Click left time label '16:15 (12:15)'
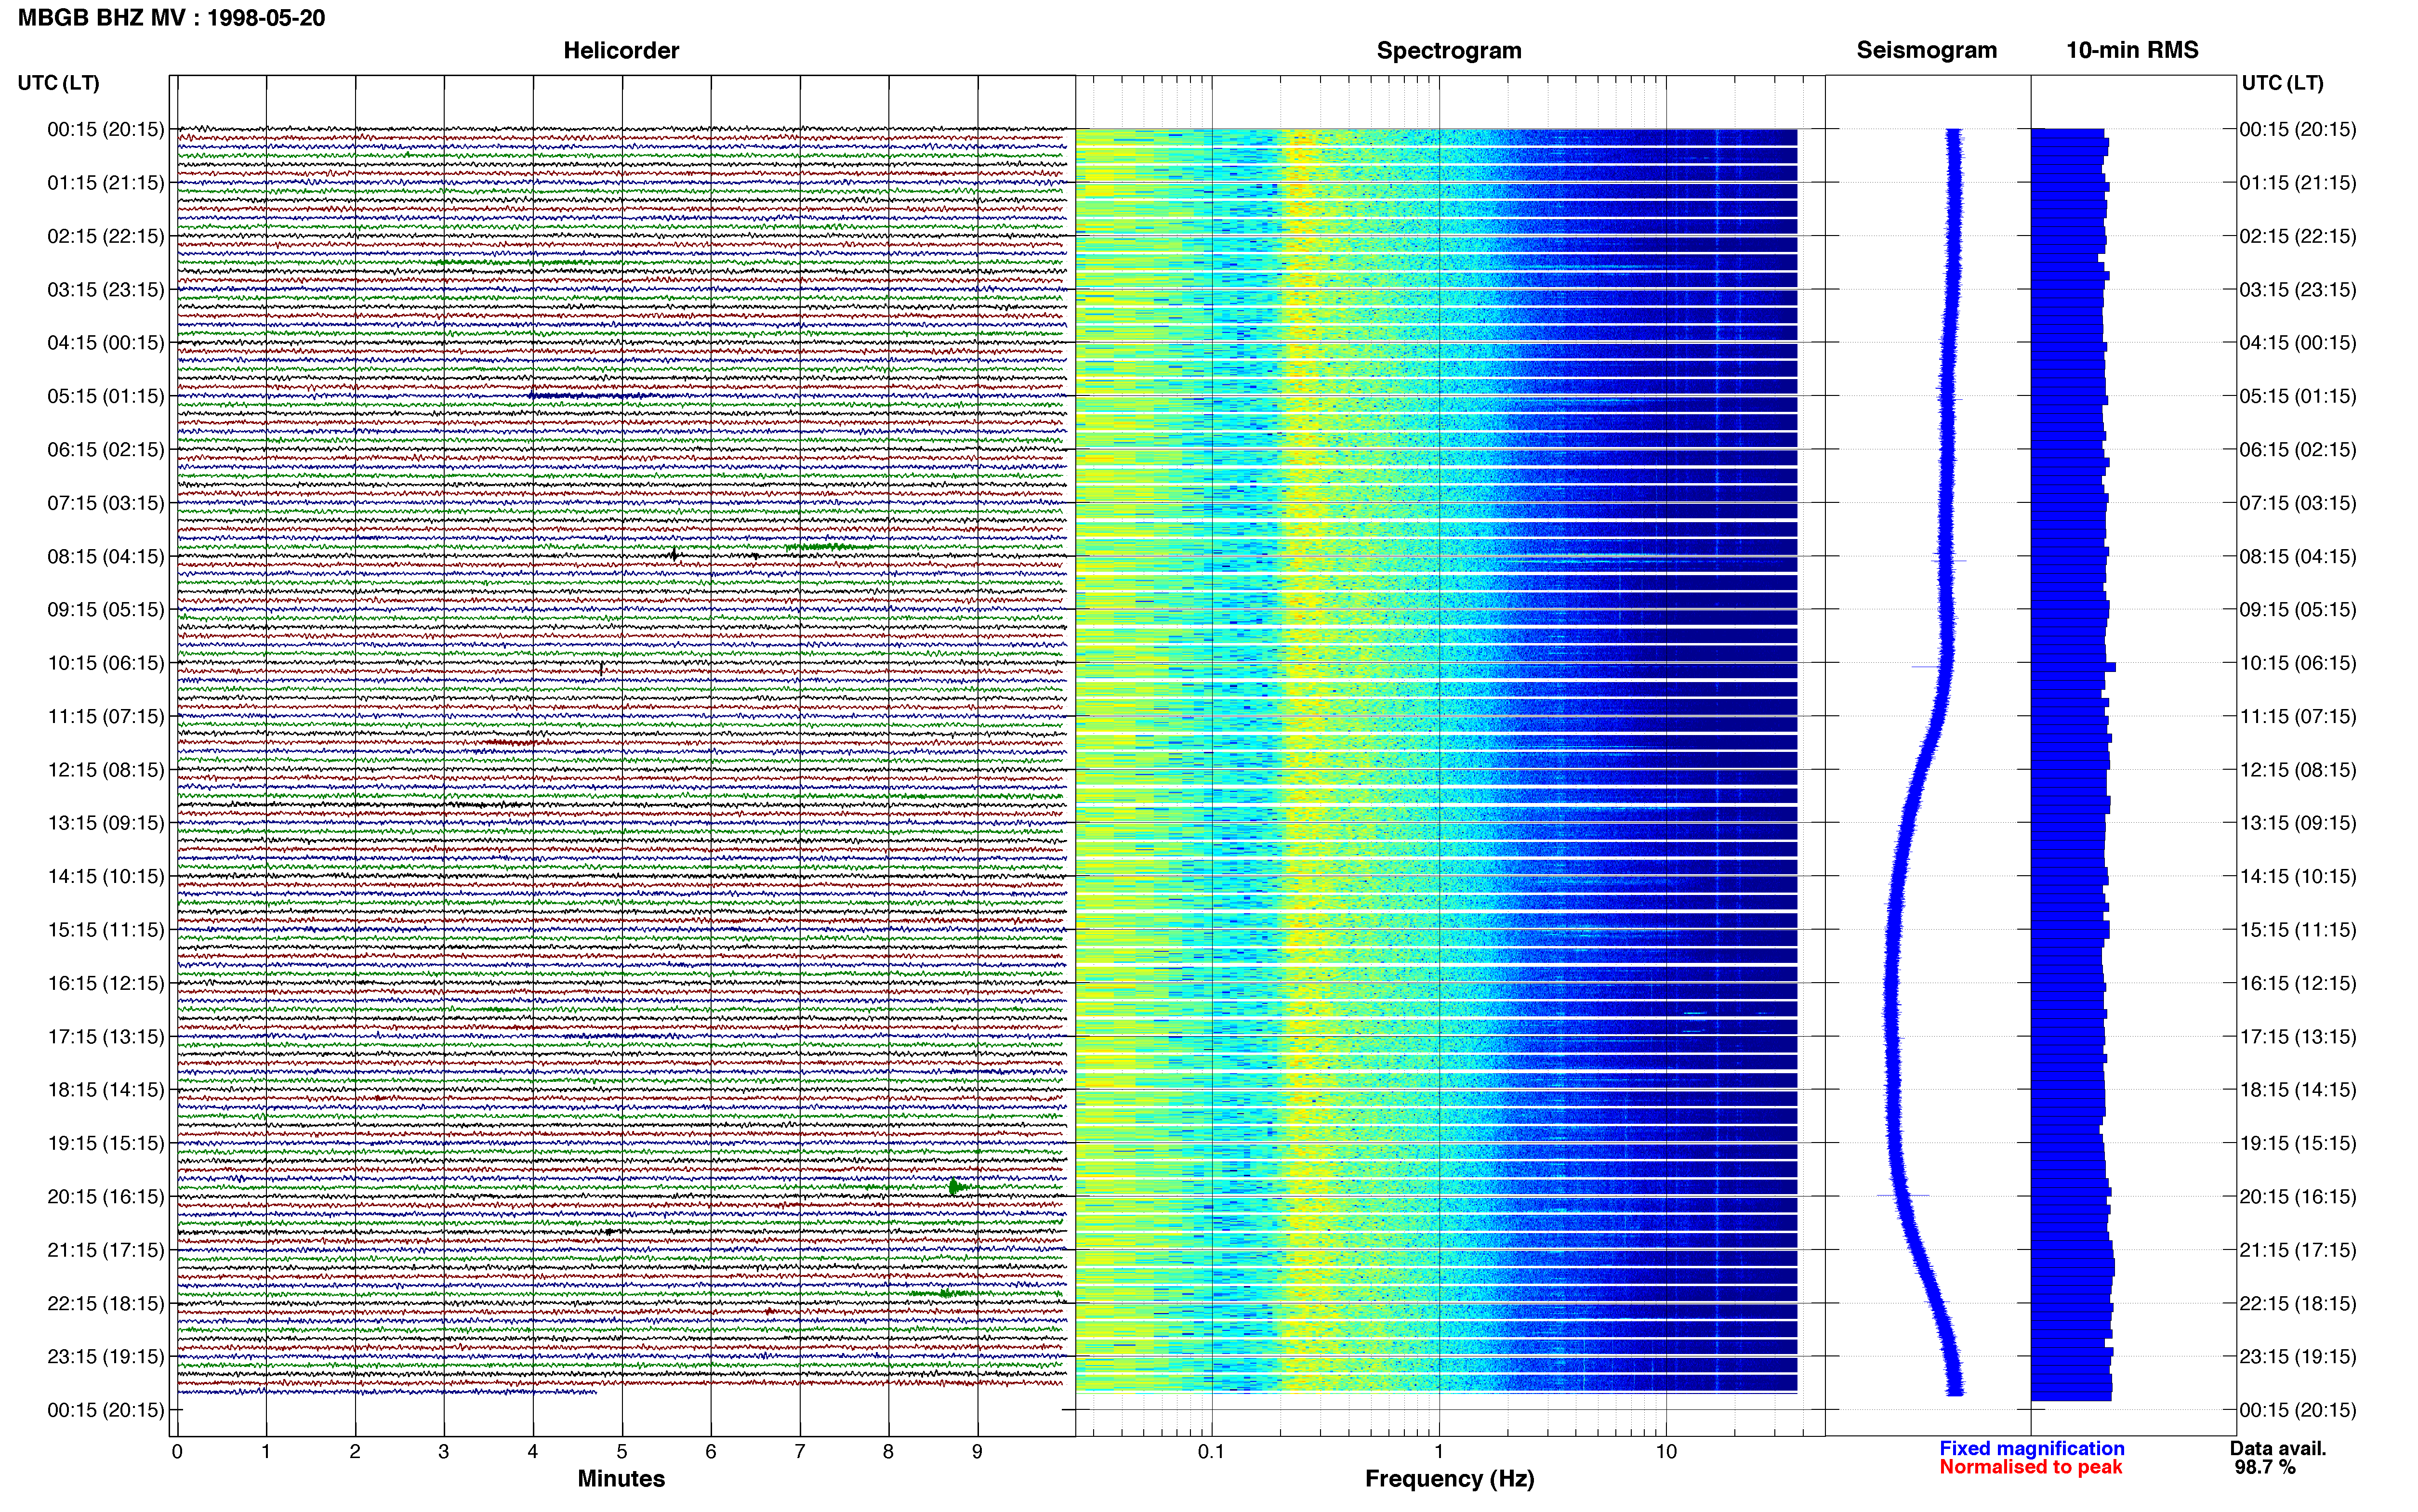2418x1512 pixels. (106, 983)
